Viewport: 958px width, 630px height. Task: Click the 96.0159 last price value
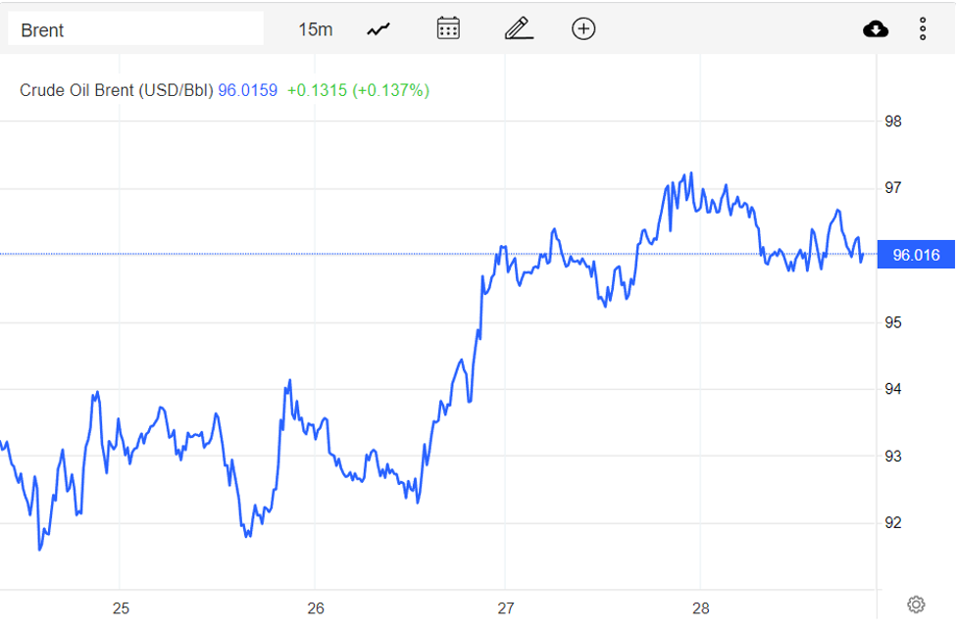click(x=247, y=90)
